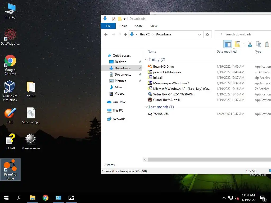Screen dimensions: 271x203
Task: Select Network in navigation pane
Action: (x=119, y=119)
